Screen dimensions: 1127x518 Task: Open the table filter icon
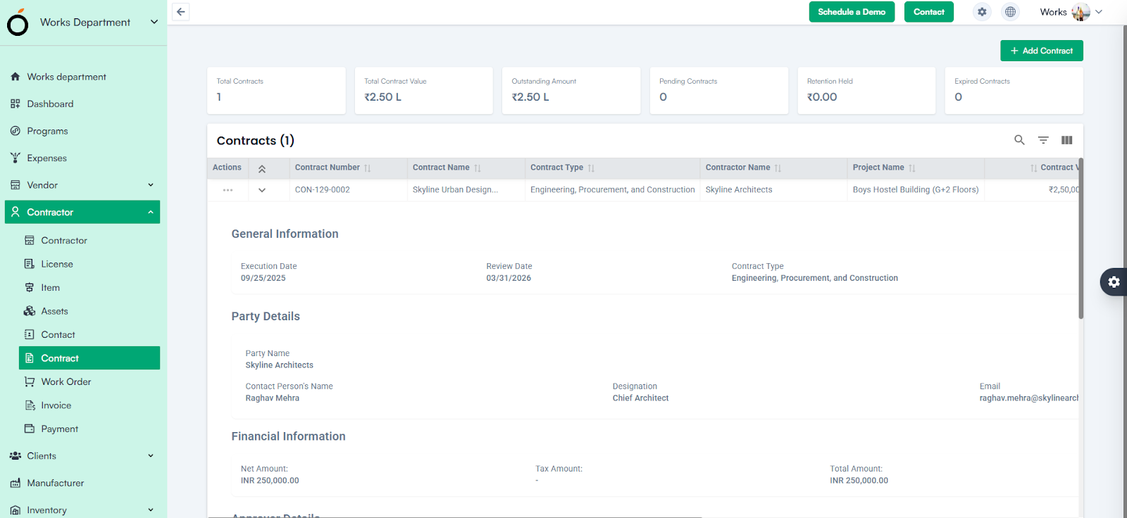point(1043,140)
